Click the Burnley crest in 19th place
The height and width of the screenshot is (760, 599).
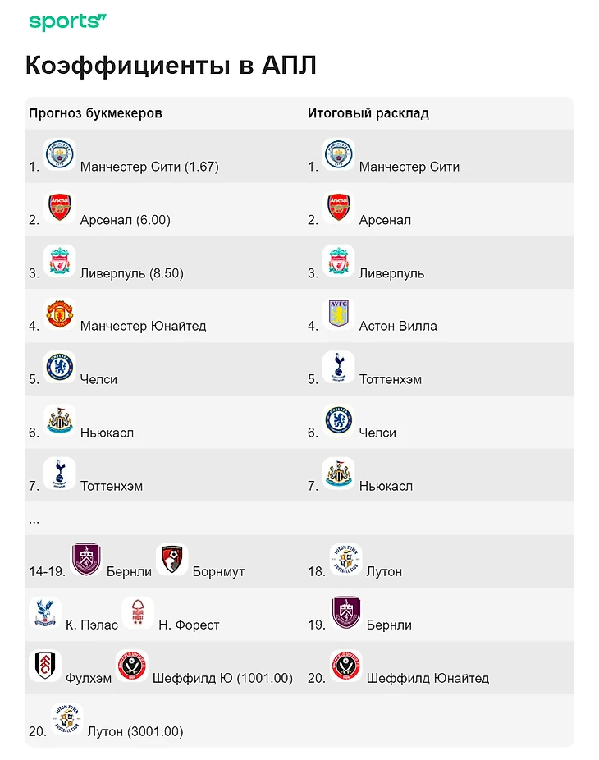[x=345, y=613]
